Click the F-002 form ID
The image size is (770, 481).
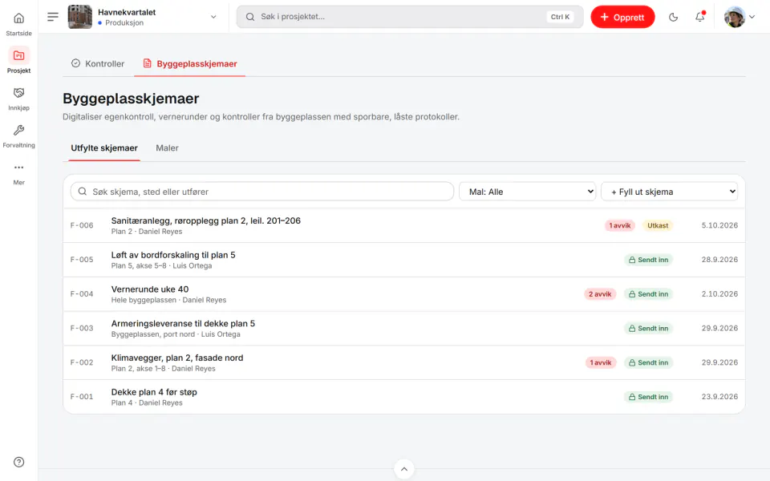(82, 362)
